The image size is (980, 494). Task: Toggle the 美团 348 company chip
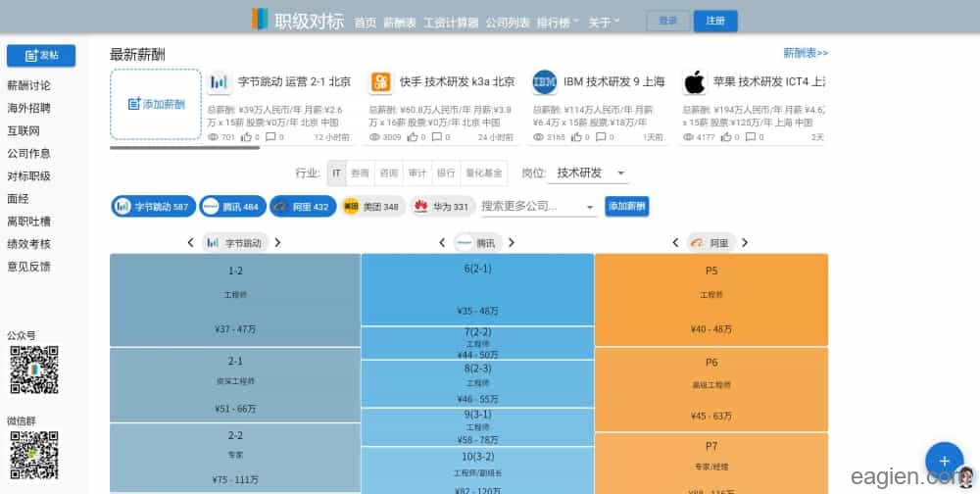372,207
